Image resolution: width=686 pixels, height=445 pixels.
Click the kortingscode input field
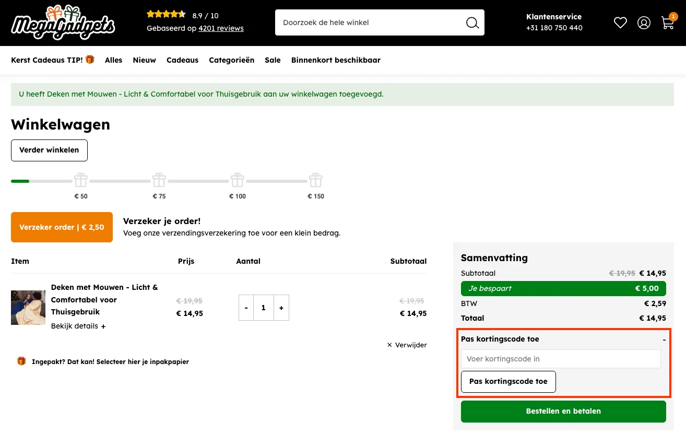click(x=561, y=359)
